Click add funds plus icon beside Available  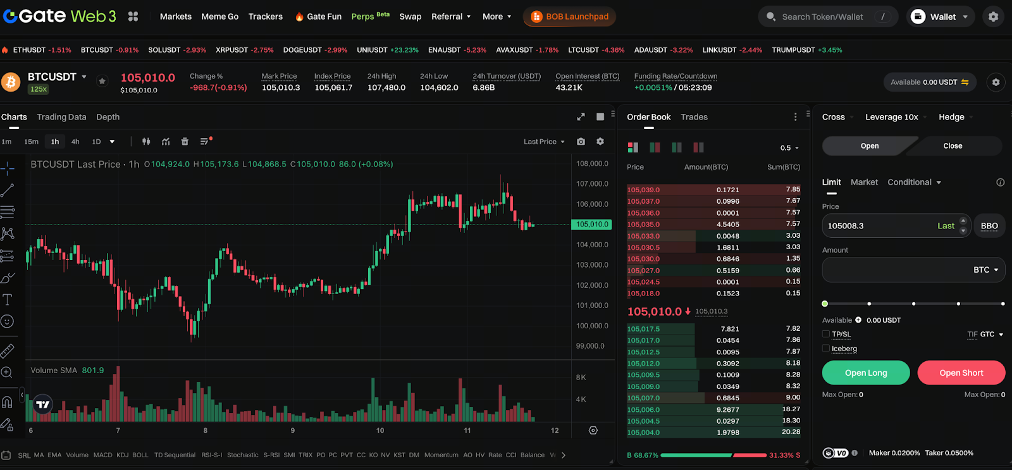(858, 320)
